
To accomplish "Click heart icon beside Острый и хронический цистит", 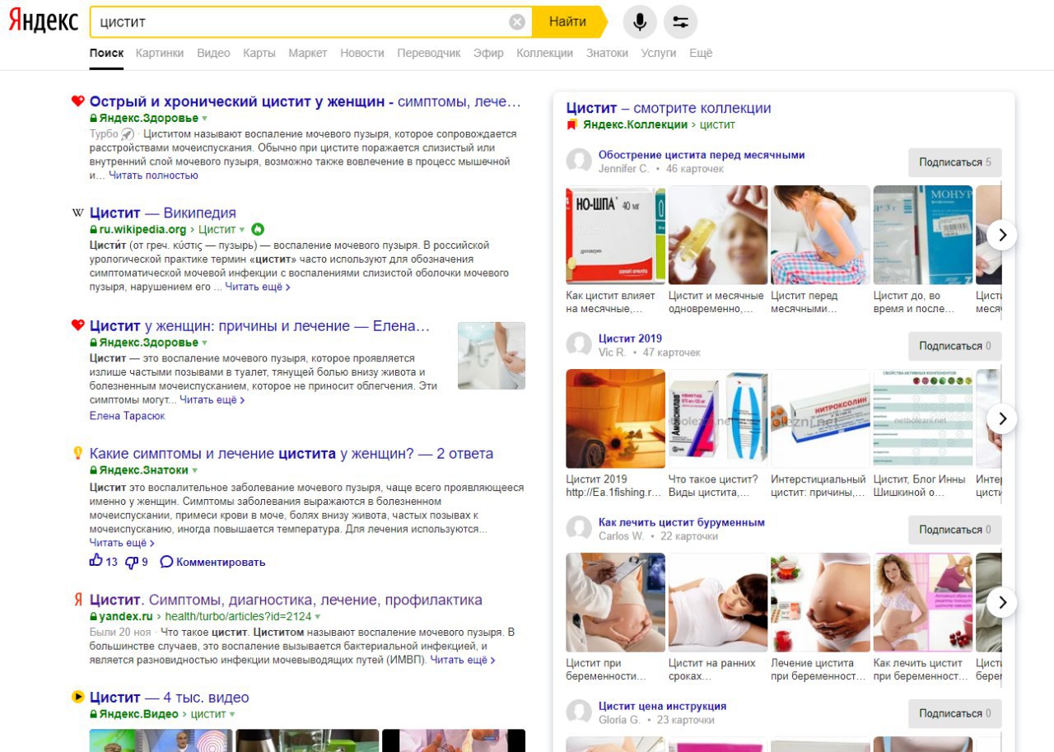I will point(77,101).
